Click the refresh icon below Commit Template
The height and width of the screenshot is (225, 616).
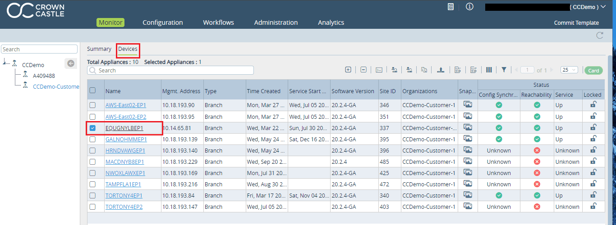pyautogui.click(x=600, y=36)
